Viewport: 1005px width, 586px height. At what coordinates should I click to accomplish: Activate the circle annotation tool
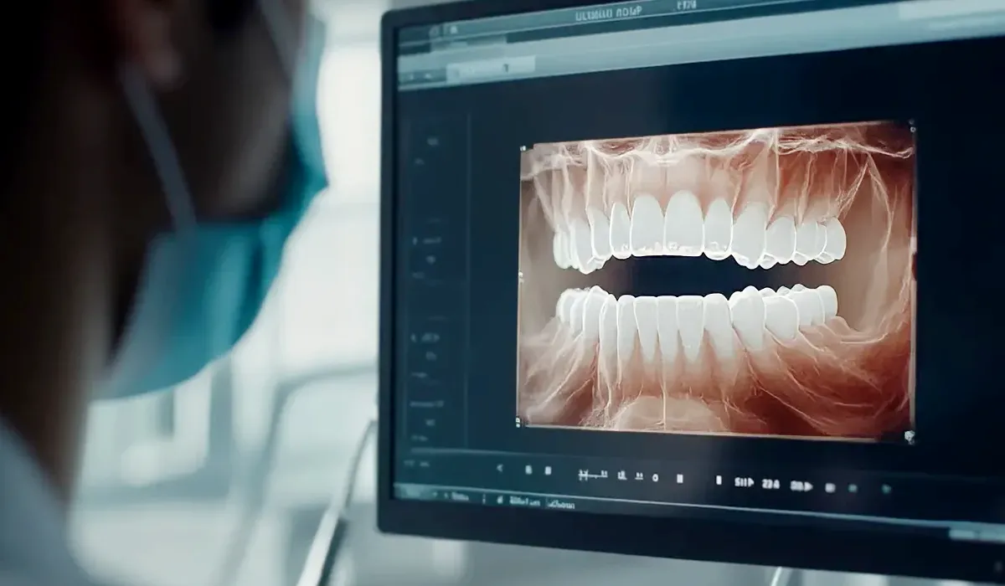[654, 475]
